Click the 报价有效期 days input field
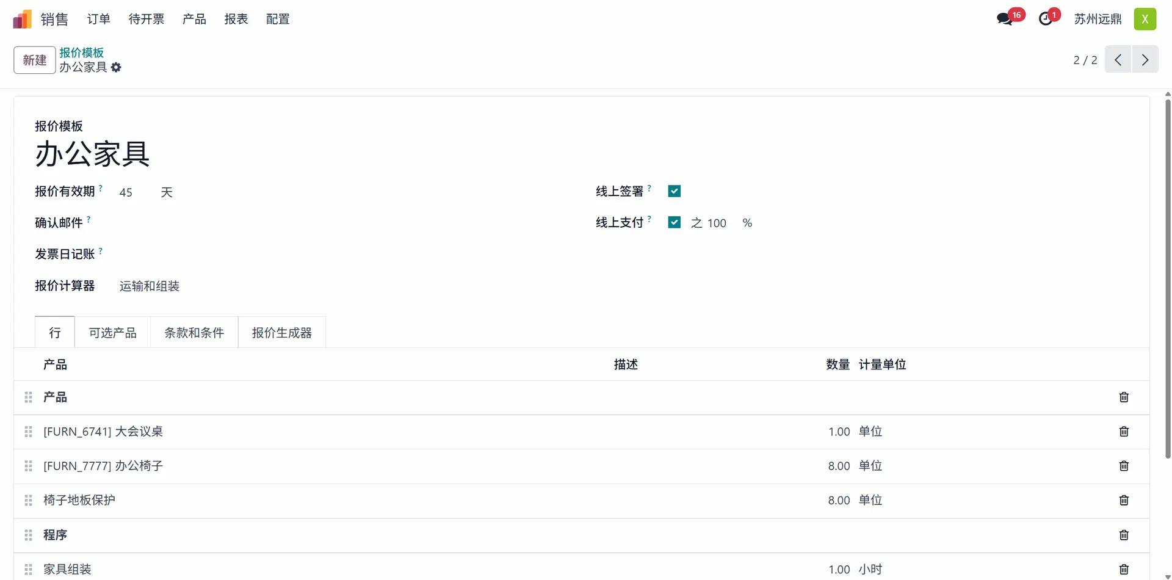Image resolution: width=1172 pixels, height=580 pixels. pyautogui.click(x=134, y=192)
